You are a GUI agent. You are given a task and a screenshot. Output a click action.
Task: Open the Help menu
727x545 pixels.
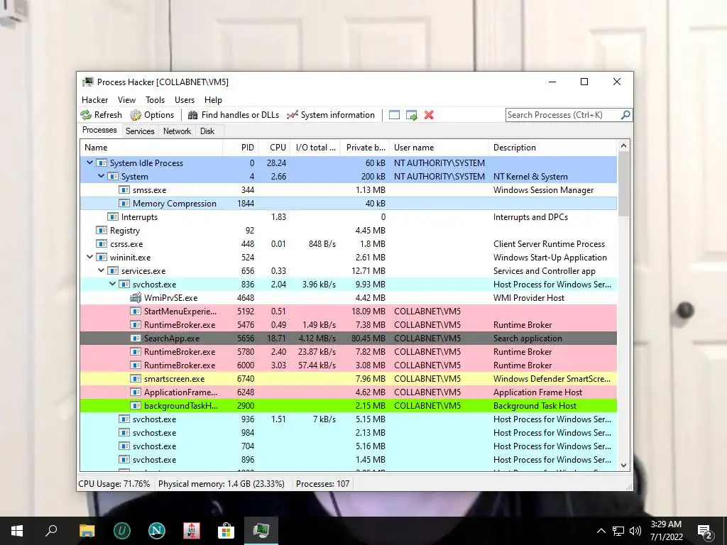213,99
